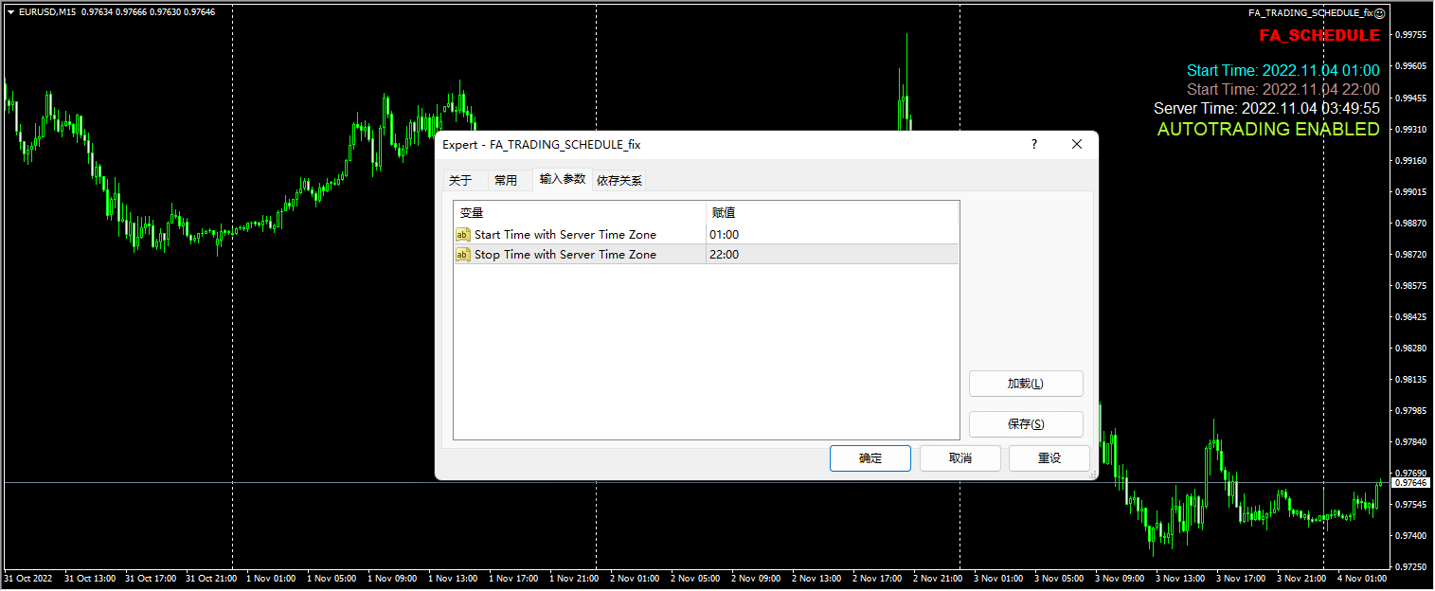Reset parameters with the 重设 button
The width and height of the screenshot is (1435, 591).
click(x=1049, y=457)
